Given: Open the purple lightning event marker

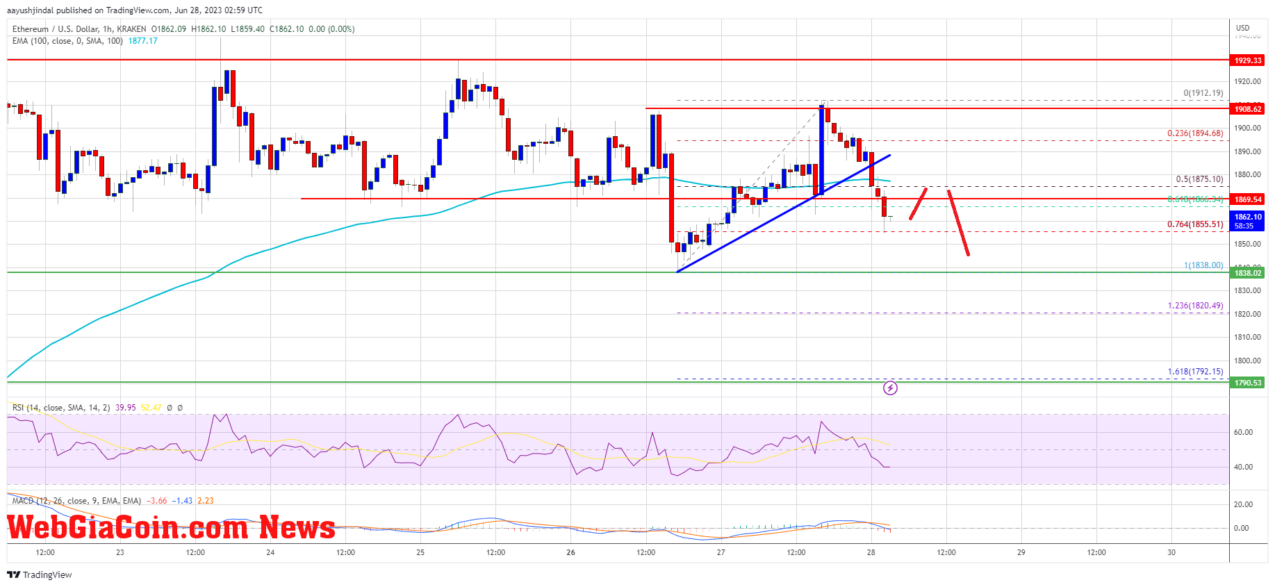Looking at the screenshot, I should click(890, 388).
